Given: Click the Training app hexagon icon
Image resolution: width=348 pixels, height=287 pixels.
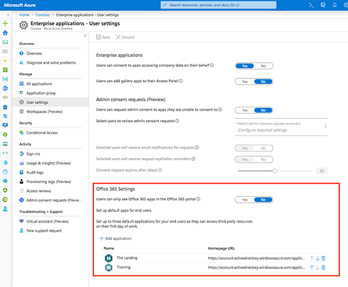Looking at the screenshot, I should (x=108, y=267).
